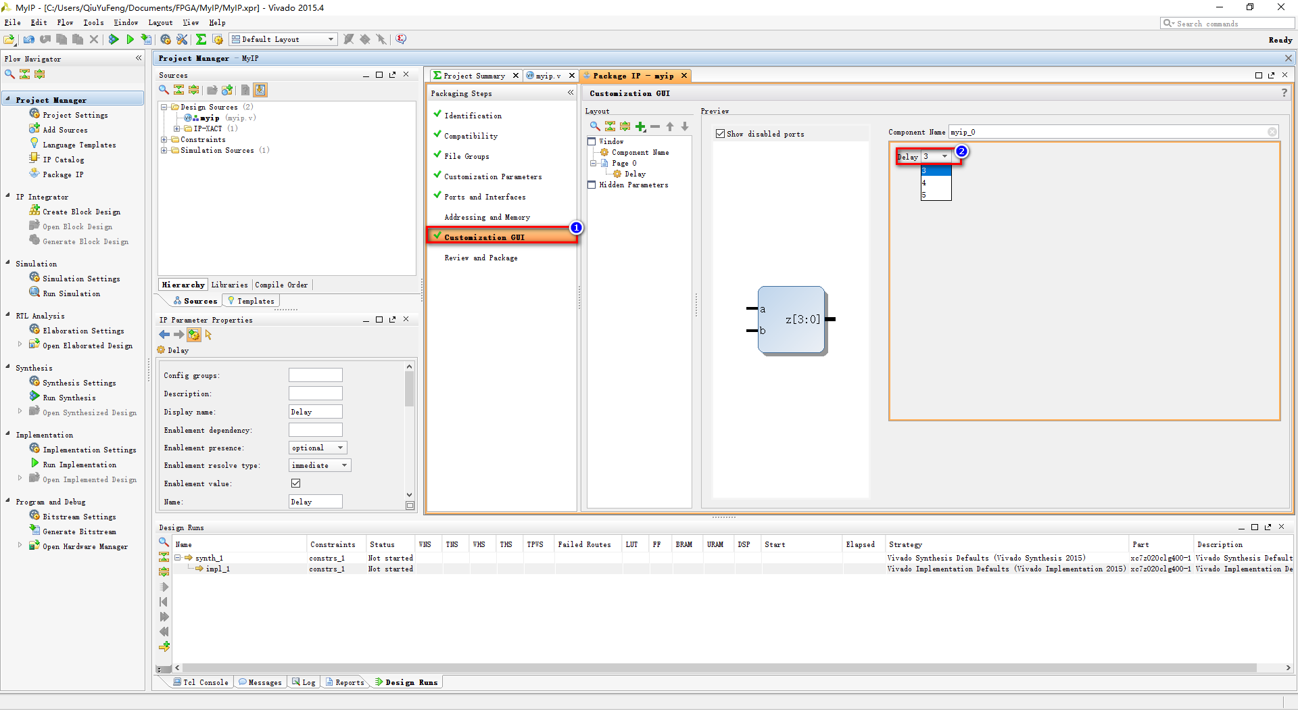Click Sources panel search icon

pos(164,90)
